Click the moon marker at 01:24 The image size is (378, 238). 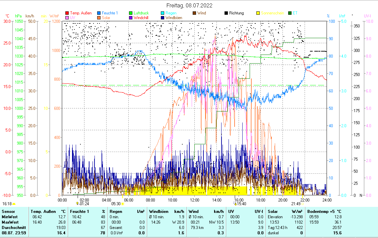click(77, 204)
